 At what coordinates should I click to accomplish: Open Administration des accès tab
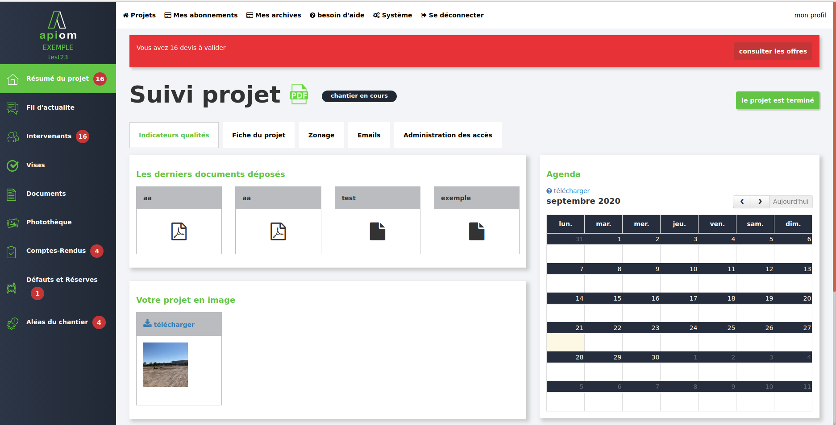[447, 135]
